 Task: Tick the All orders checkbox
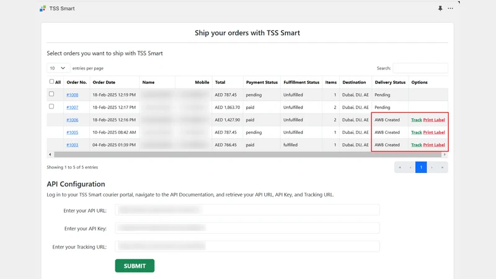pos(51,82)
